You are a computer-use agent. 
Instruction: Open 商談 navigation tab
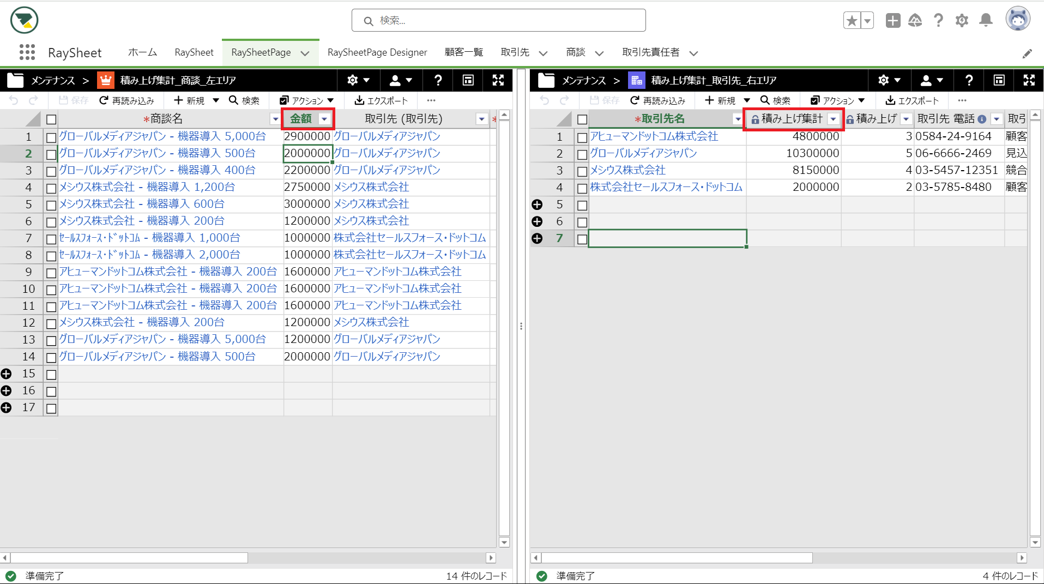tap(576, 52)
